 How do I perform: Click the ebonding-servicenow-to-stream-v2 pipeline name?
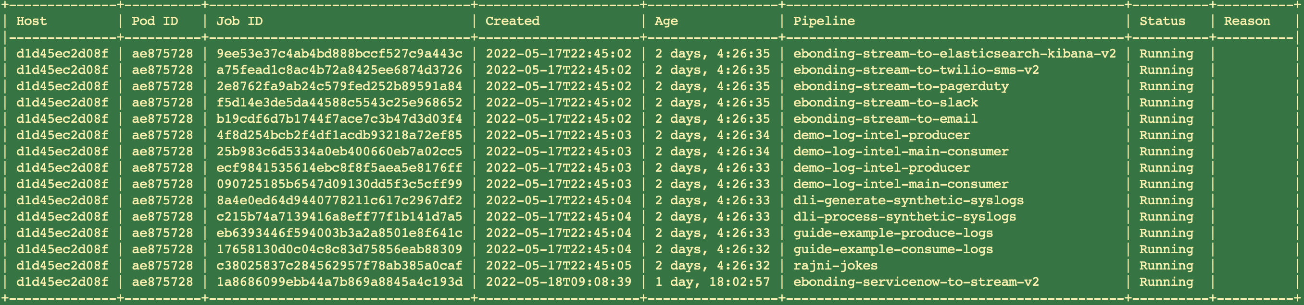coord(916,282)
